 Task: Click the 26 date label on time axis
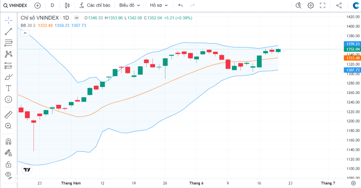tap(165, 183)
